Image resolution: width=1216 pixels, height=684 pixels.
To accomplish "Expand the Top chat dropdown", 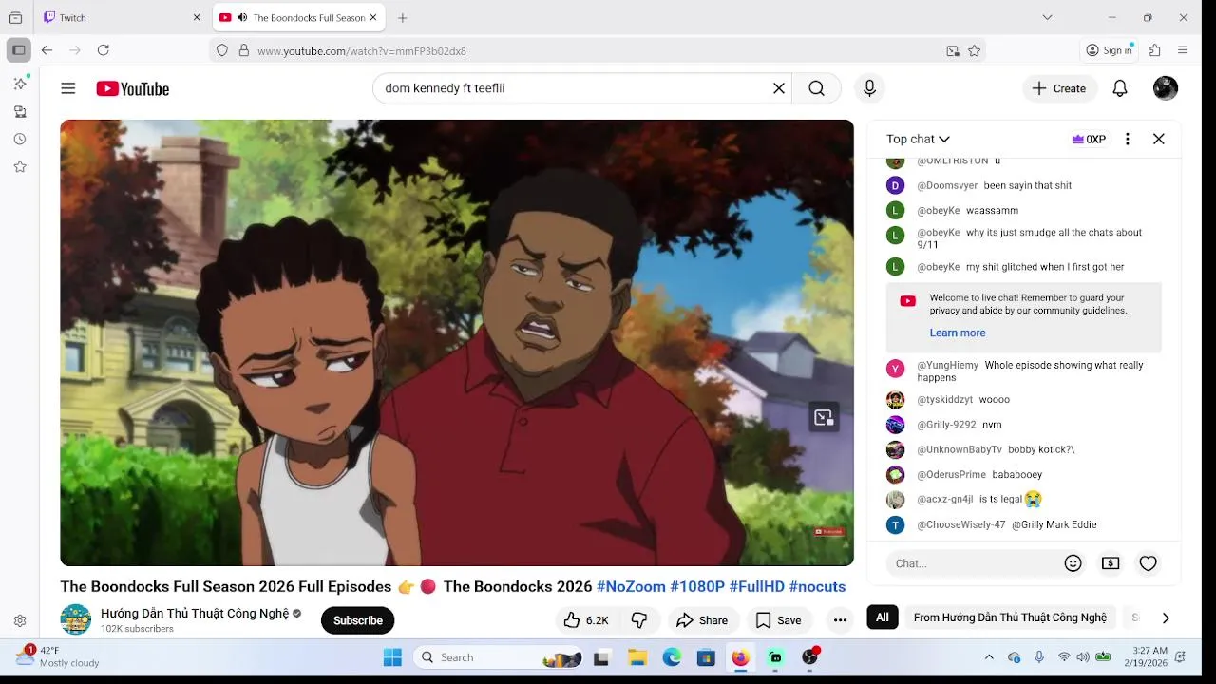I will point(918,139).
